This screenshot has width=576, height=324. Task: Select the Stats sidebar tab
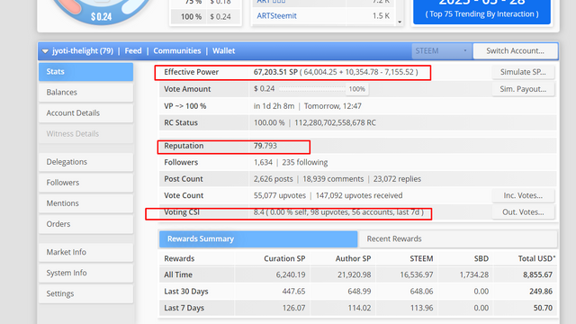click(x=86, y=72)
